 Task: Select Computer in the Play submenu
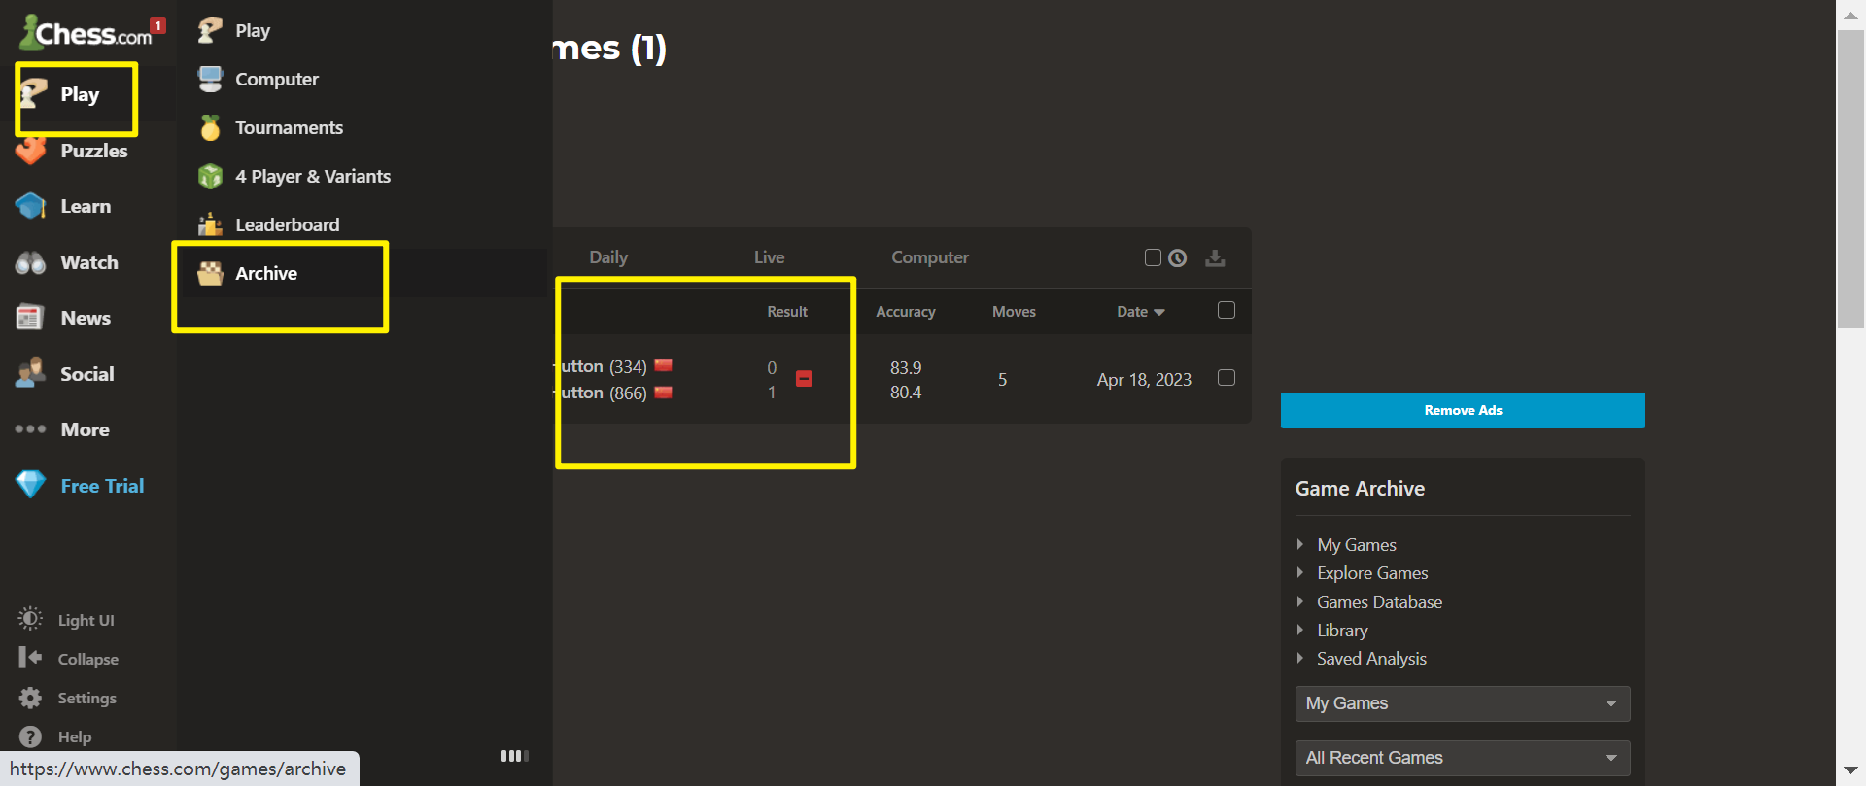[277, 79]
